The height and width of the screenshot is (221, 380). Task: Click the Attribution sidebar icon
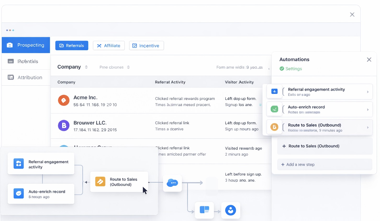(x=11, y=77)
